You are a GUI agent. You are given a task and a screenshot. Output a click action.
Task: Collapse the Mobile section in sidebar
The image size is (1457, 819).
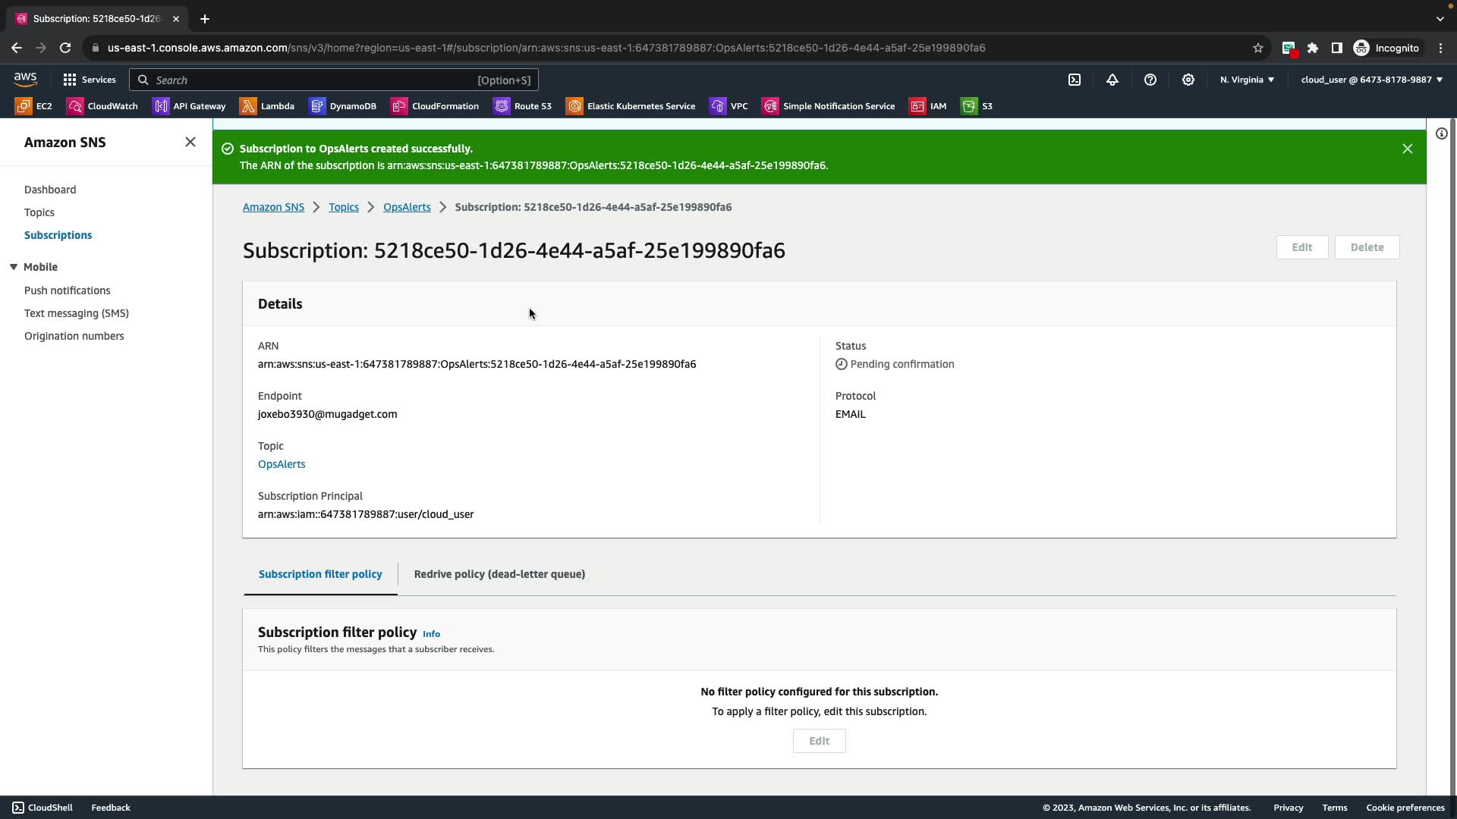[x=14, y=267]
